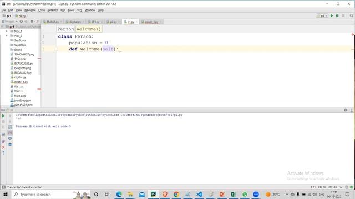
Task: Toggle scroll to end in Run console
Action: point(10,133)
